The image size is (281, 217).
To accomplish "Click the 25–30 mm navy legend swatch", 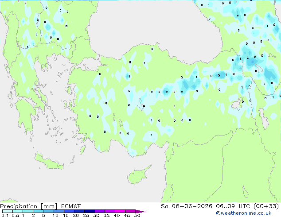I will pyautogui.click(x=89, y=211).
